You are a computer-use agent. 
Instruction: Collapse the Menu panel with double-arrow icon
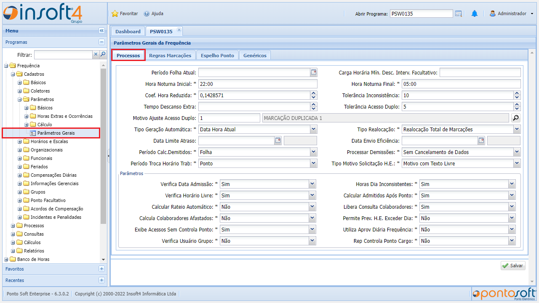(101, 31)
